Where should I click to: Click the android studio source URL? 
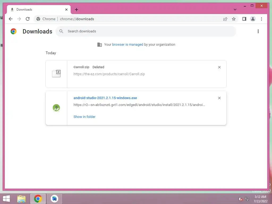[x=139, y=105]
